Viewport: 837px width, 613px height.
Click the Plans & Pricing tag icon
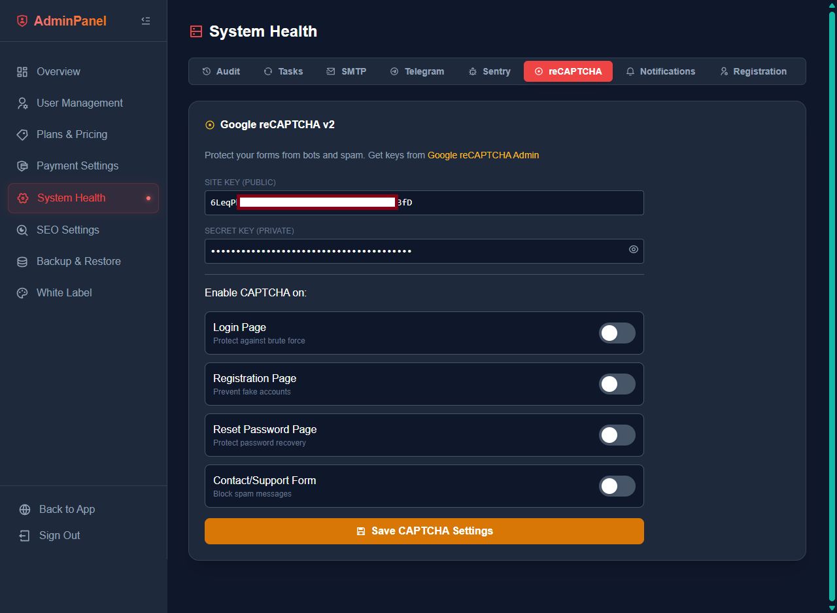pyautogui.click(x=22, y=135)
